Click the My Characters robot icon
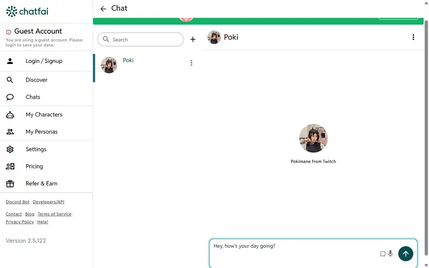The width and height of the screenshot is (429, 268). click(x=10, y=115)
